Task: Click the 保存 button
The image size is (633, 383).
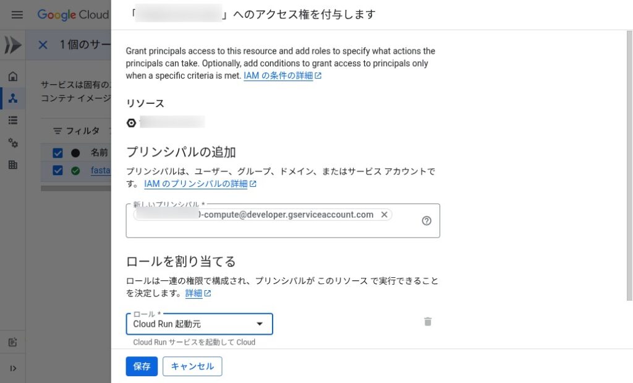Action: (142, 366)
